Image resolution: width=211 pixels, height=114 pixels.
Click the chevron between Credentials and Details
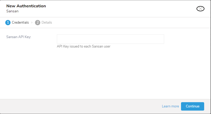click(x=32, y=23)
